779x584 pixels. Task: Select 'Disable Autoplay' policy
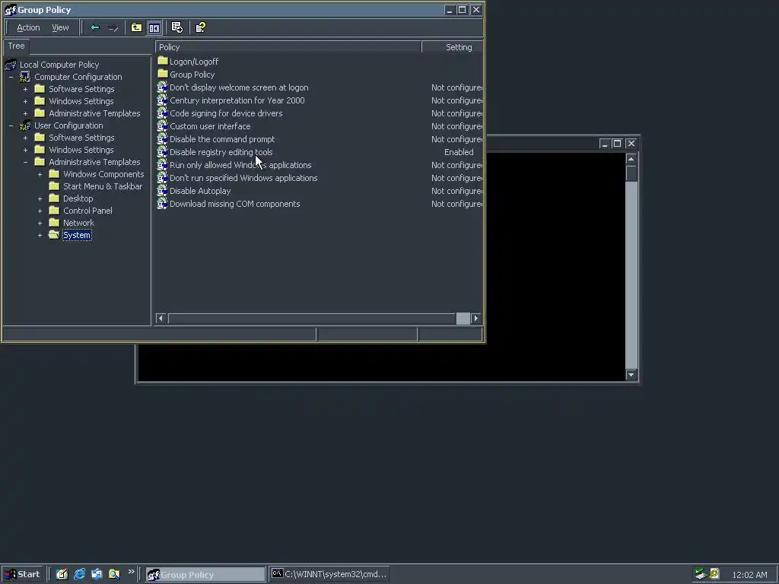point(200,191)
